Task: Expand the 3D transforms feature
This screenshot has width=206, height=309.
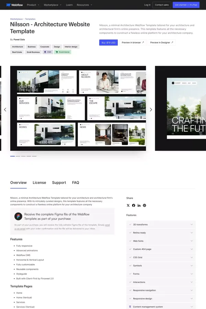Action: [x=161, y=225]
